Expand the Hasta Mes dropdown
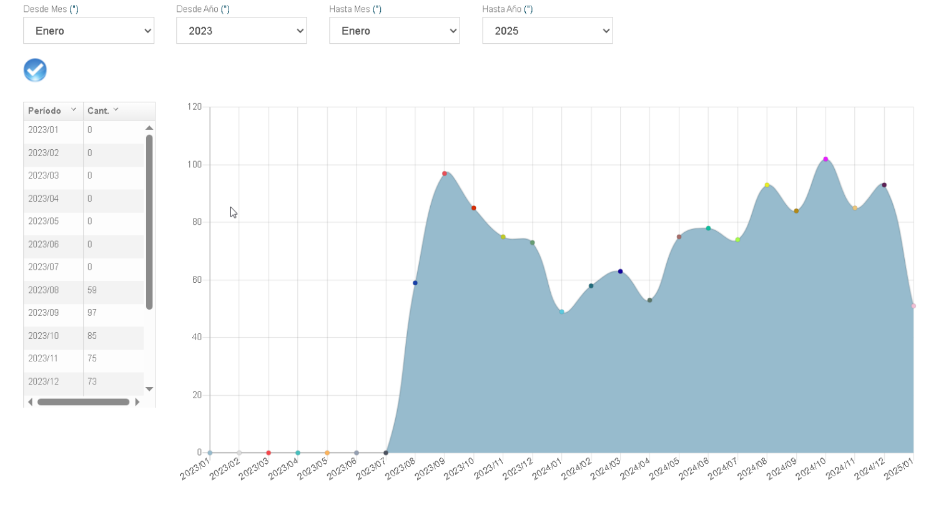The width and height of the screenshot is (936, 505). tap(394, 31)
